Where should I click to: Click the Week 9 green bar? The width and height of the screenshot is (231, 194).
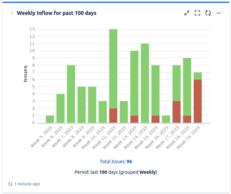tap(92, 105)
